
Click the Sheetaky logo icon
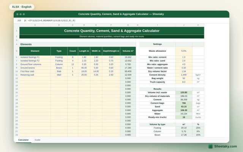(x=210, y=146)
